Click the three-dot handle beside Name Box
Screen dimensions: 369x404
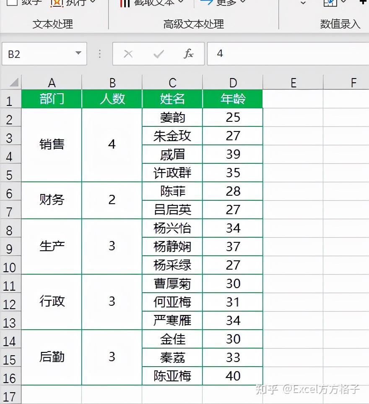click(99, 54)
